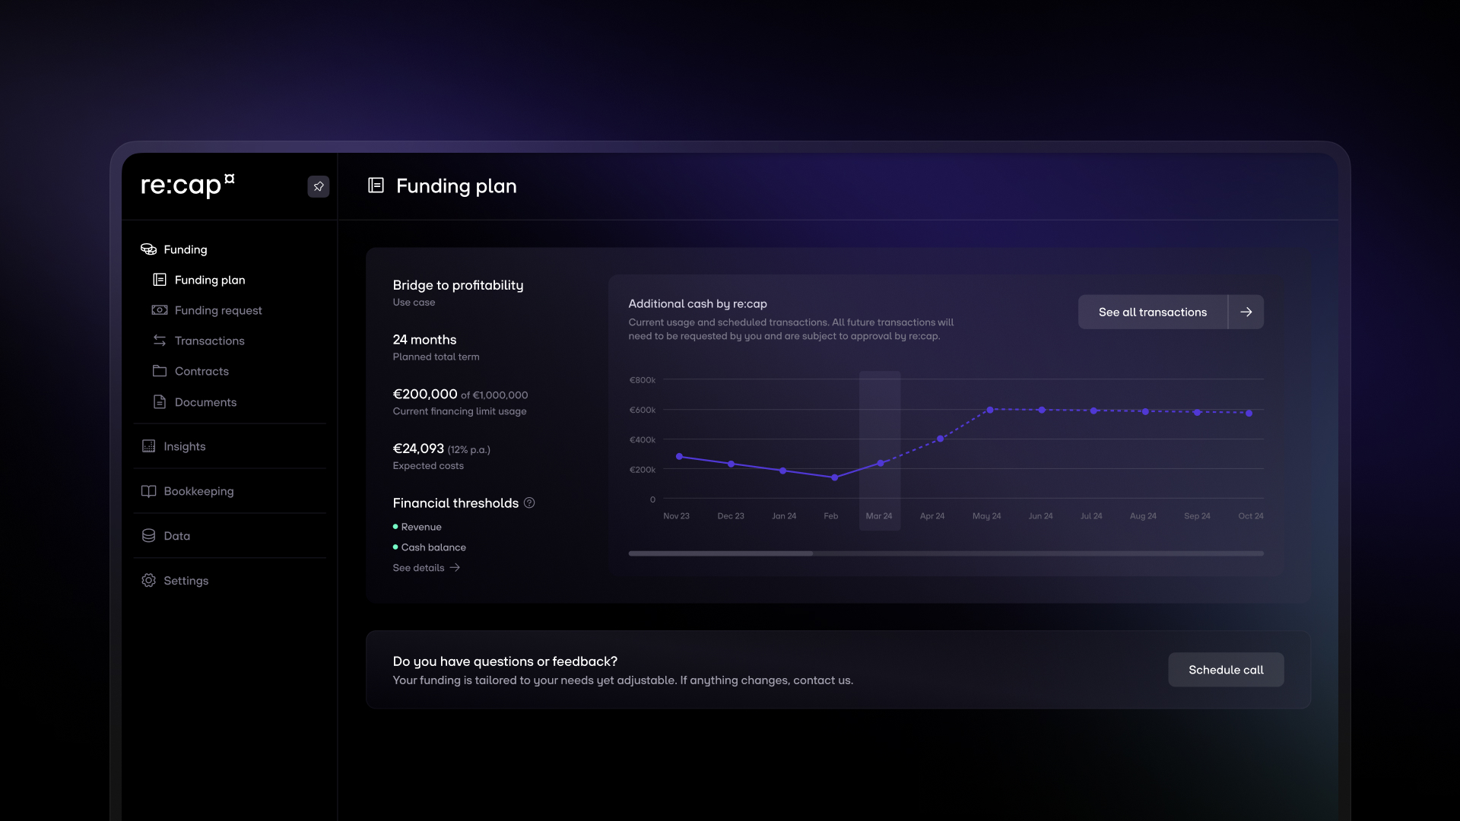This screenshot has width=1460, height=821.
Task: Click the Transactions arrows icon
Action: click(x=160, y=341)
